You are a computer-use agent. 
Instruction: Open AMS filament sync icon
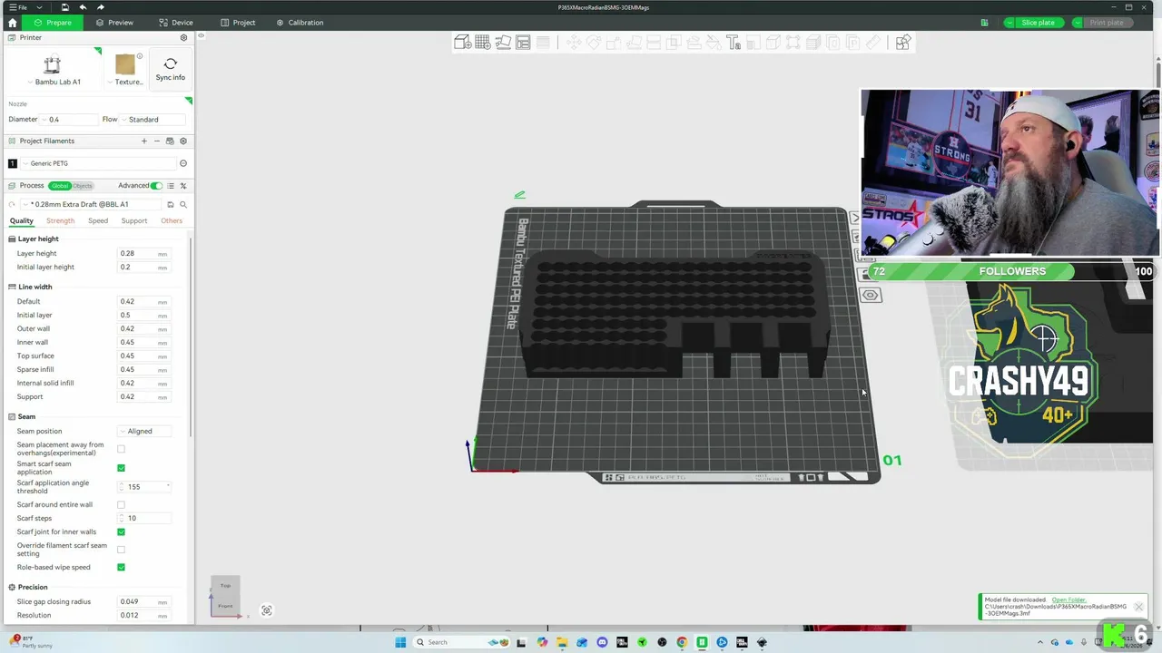pyautogui.click(x=170, y=141)
